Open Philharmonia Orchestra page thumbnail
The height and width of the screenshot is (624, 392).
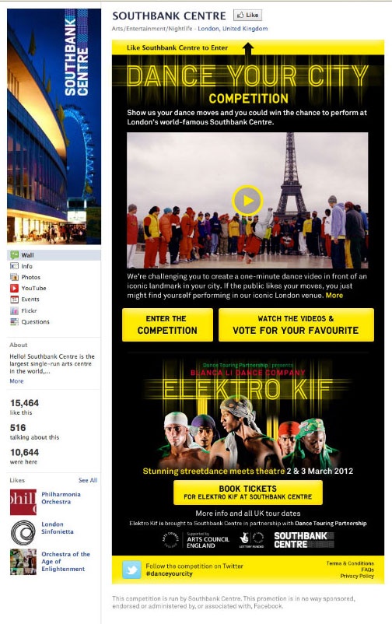(23, 502)
